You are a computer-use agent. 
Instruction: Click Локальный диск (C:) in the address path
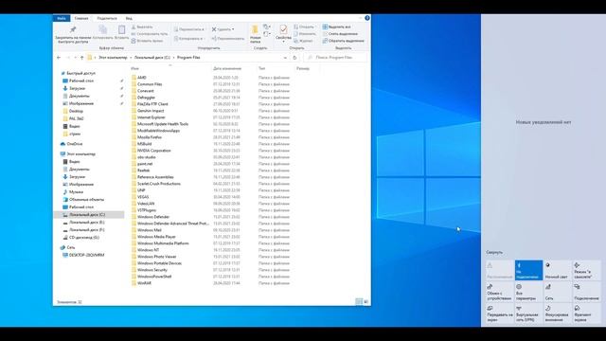click(151, 58)
